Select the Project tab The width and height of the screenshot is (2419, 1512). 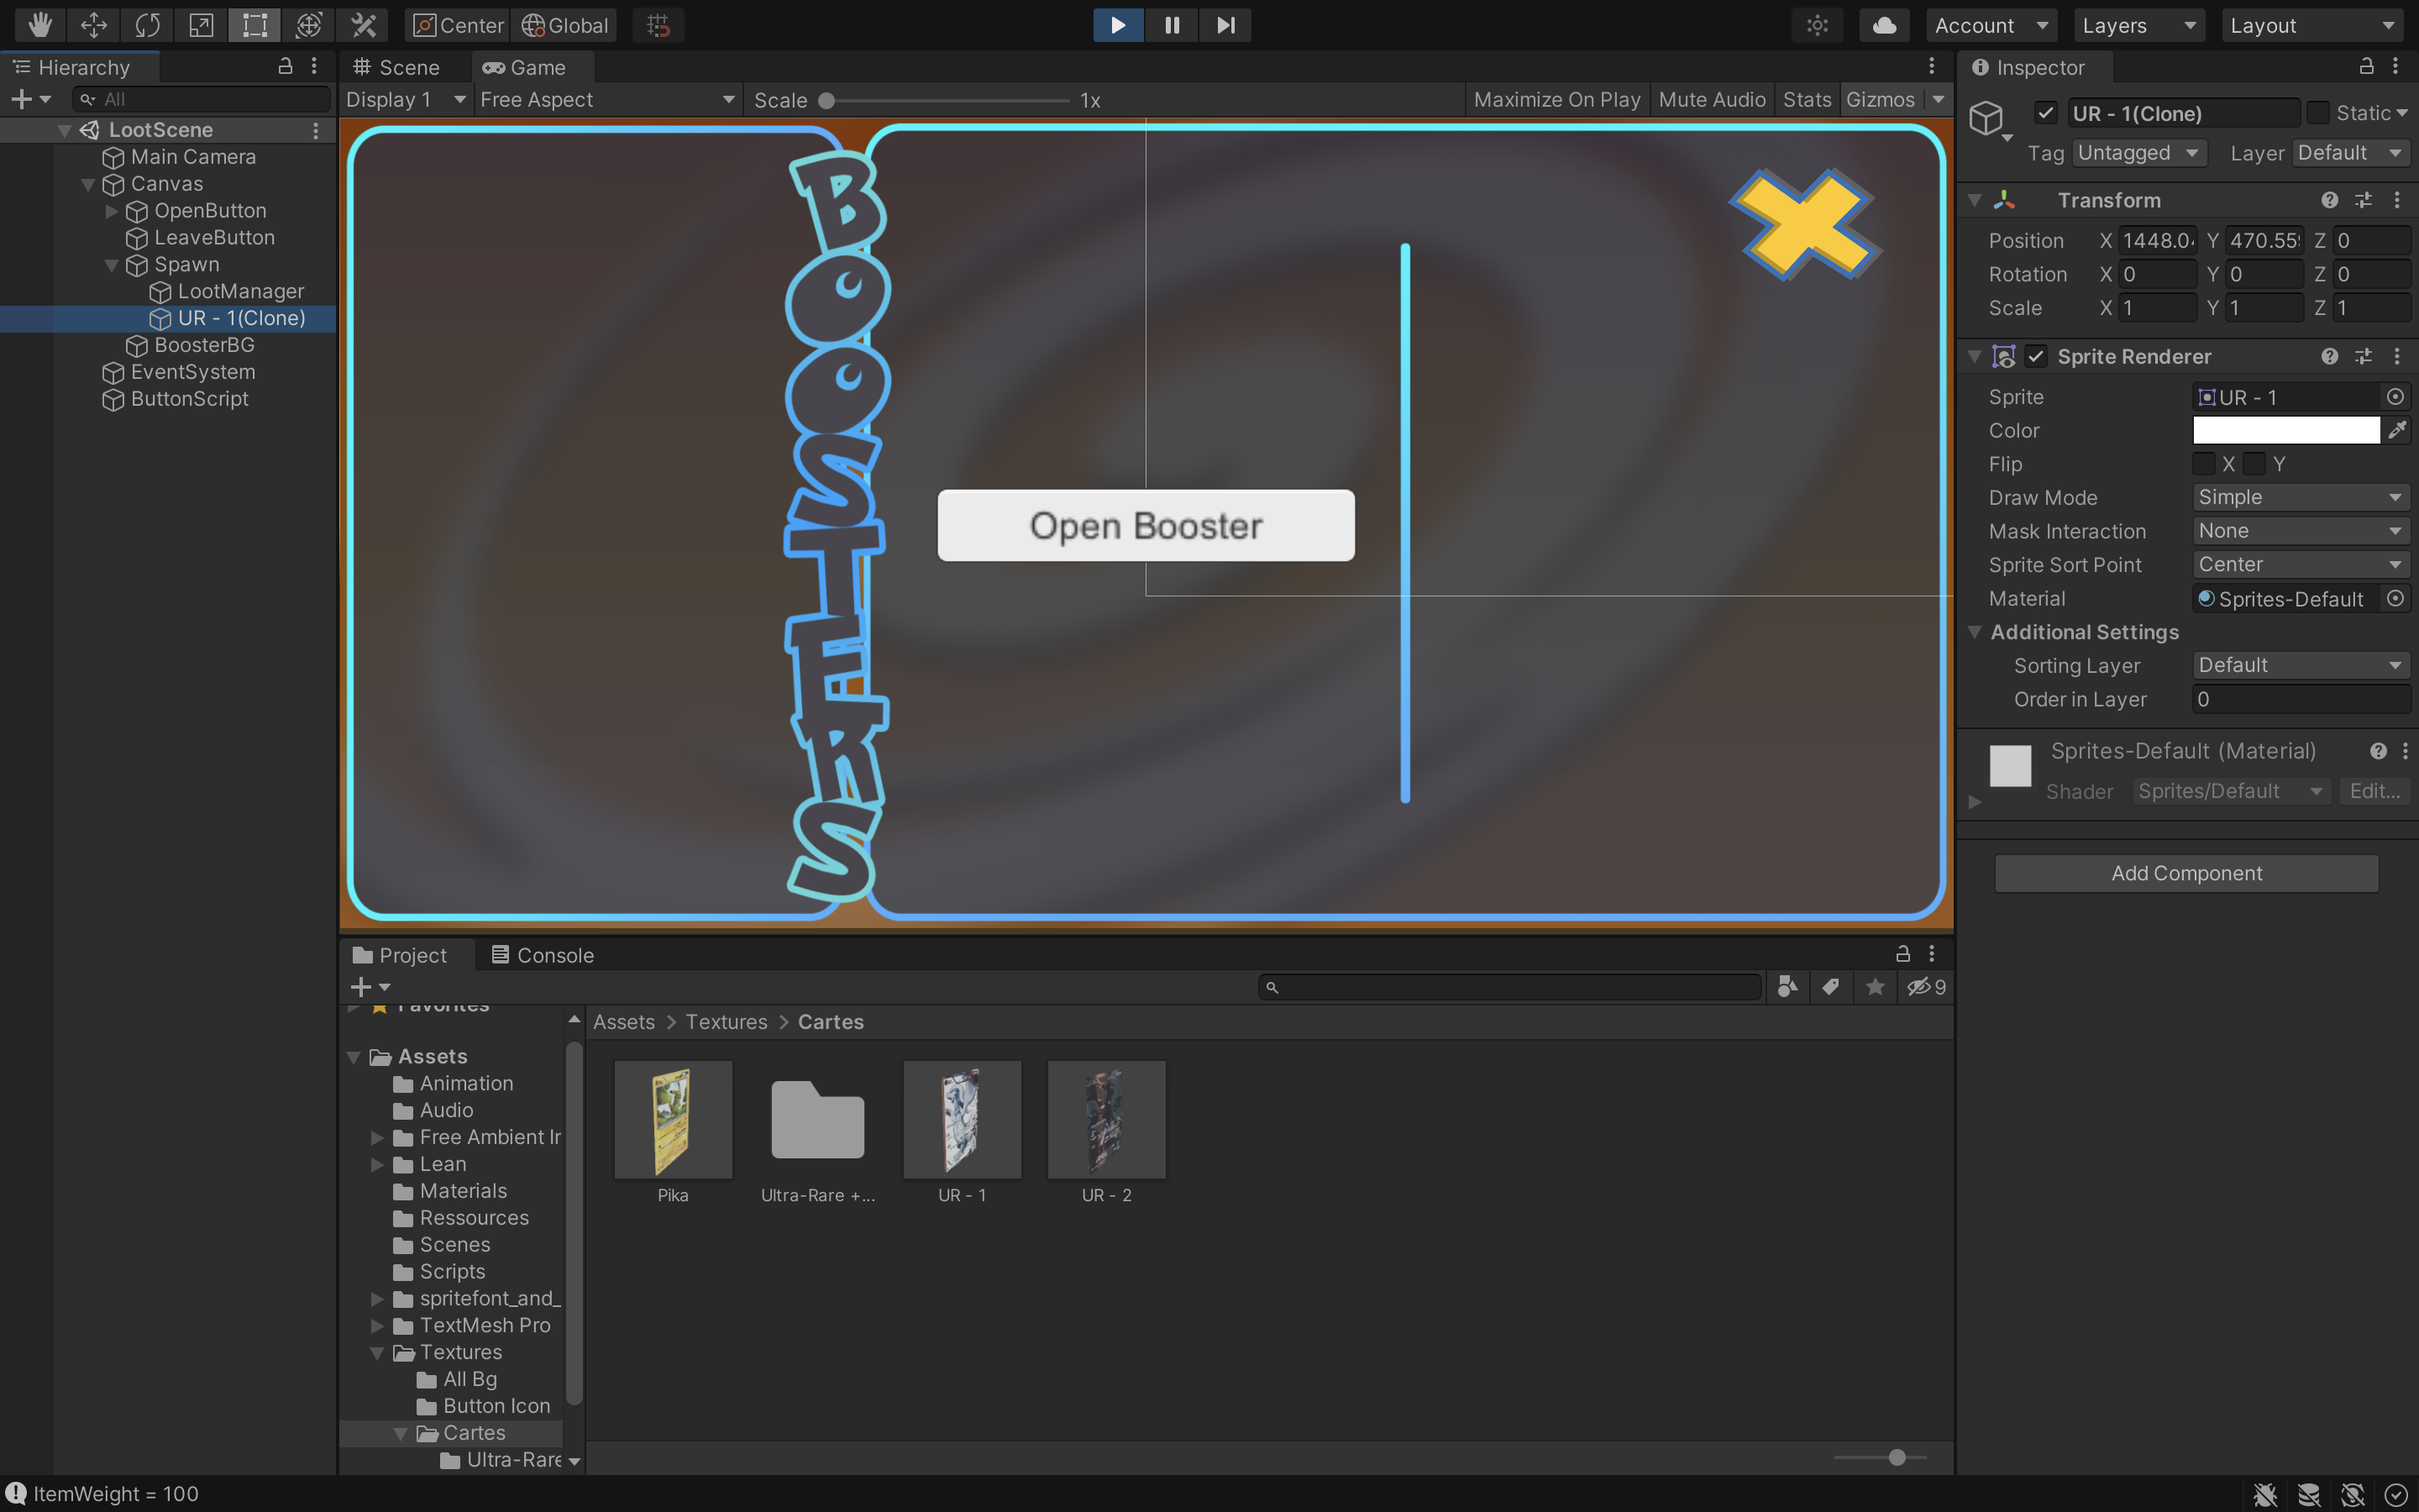pyautogui.click(x=400, y=955)
